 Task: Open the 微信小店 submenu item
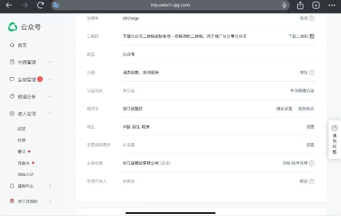tap(25, 174)
